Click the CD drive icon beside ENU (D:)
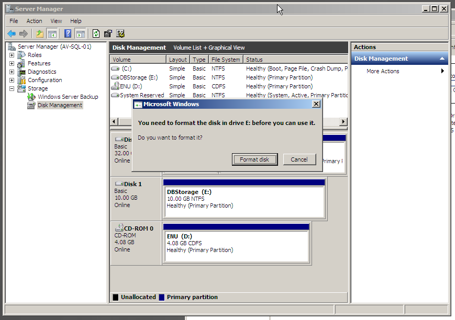This screenshot has width=455, height=320. (115, 86)
